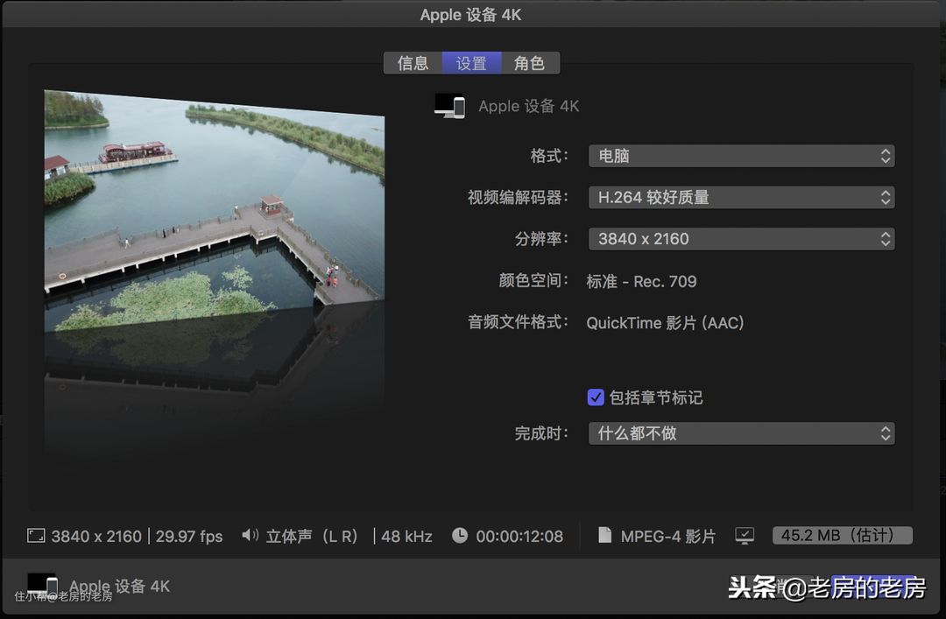Viewport: 946px width, 619px height.
Task: Click the speaker icon next to 立体声
Action: tap(250, 536)
